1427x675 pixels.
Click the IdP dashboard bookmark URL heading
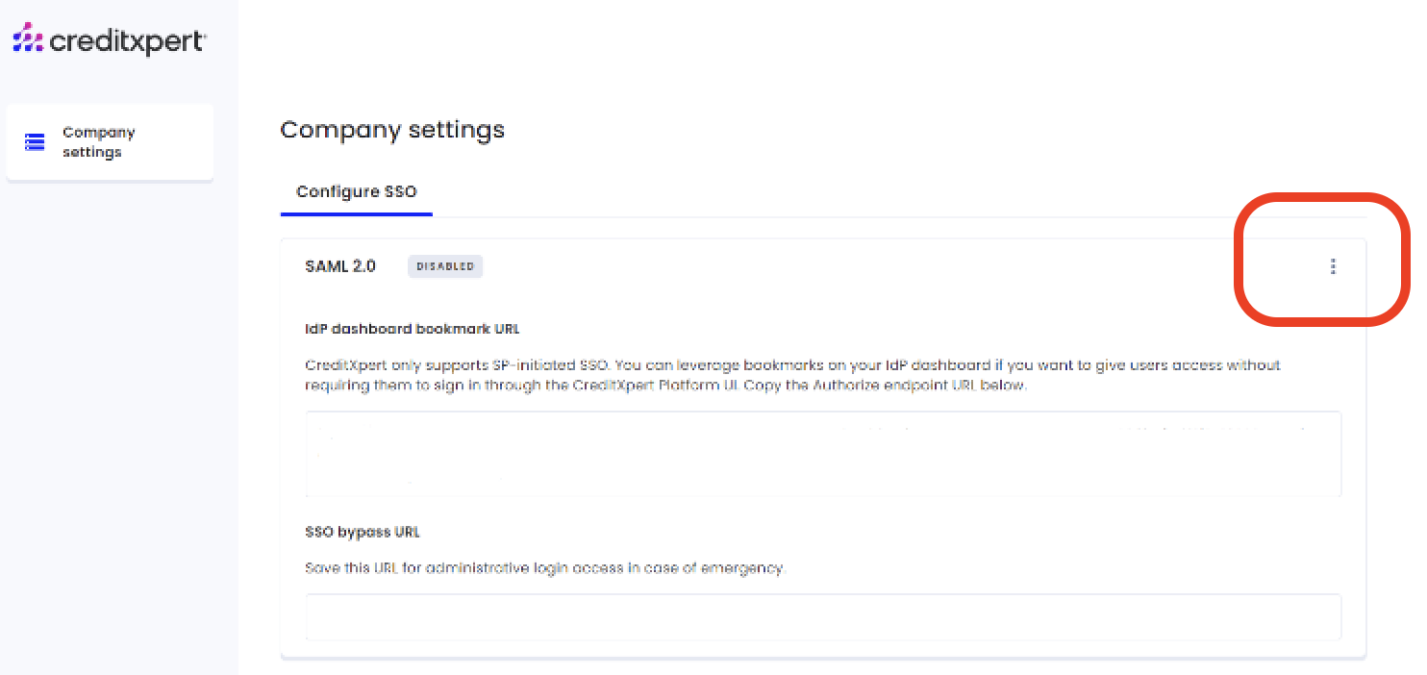pos(413,328)
